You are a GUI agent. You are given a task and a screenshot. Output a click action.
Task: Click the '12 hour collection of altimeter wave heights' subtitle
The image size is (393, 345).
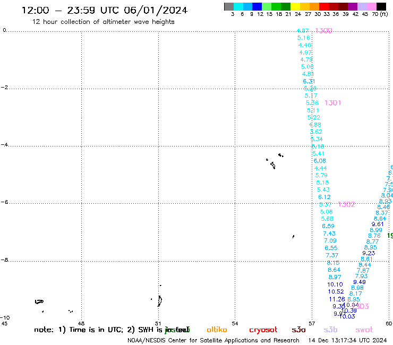click(103, 22)
